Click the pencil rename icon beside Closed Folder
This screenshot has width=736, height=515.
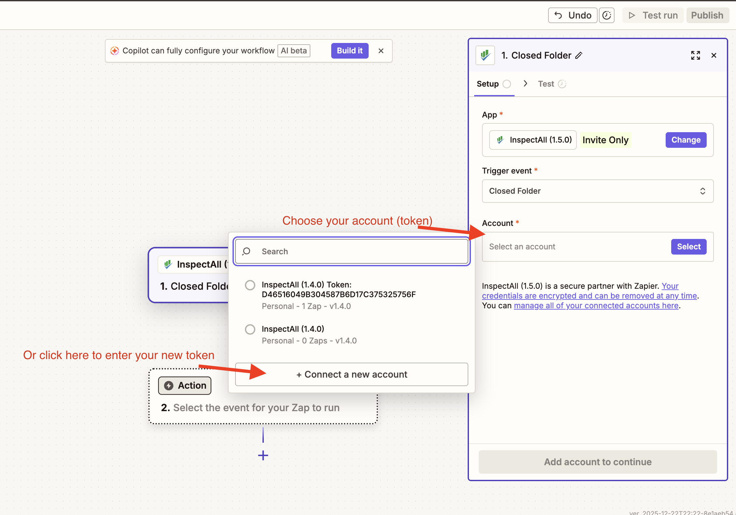[x=579, y=56]
